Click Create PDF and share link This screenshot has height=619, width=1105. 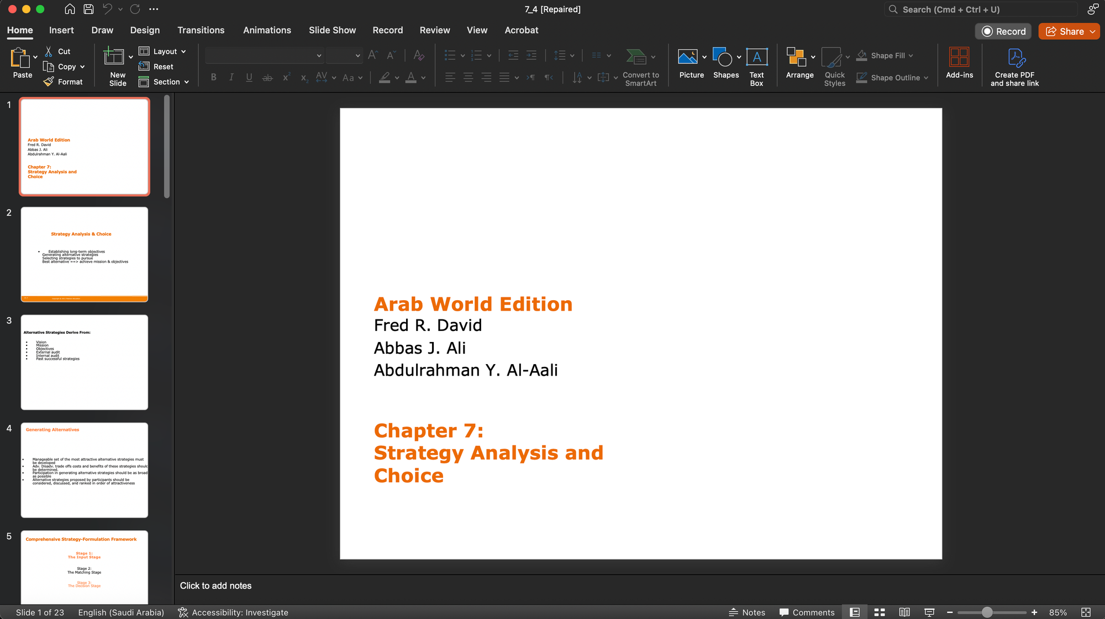[1015, 66]
